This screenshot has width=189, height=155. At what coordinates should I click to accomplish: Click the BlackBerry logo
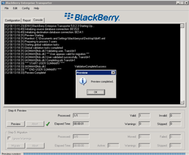click(92, 17)
